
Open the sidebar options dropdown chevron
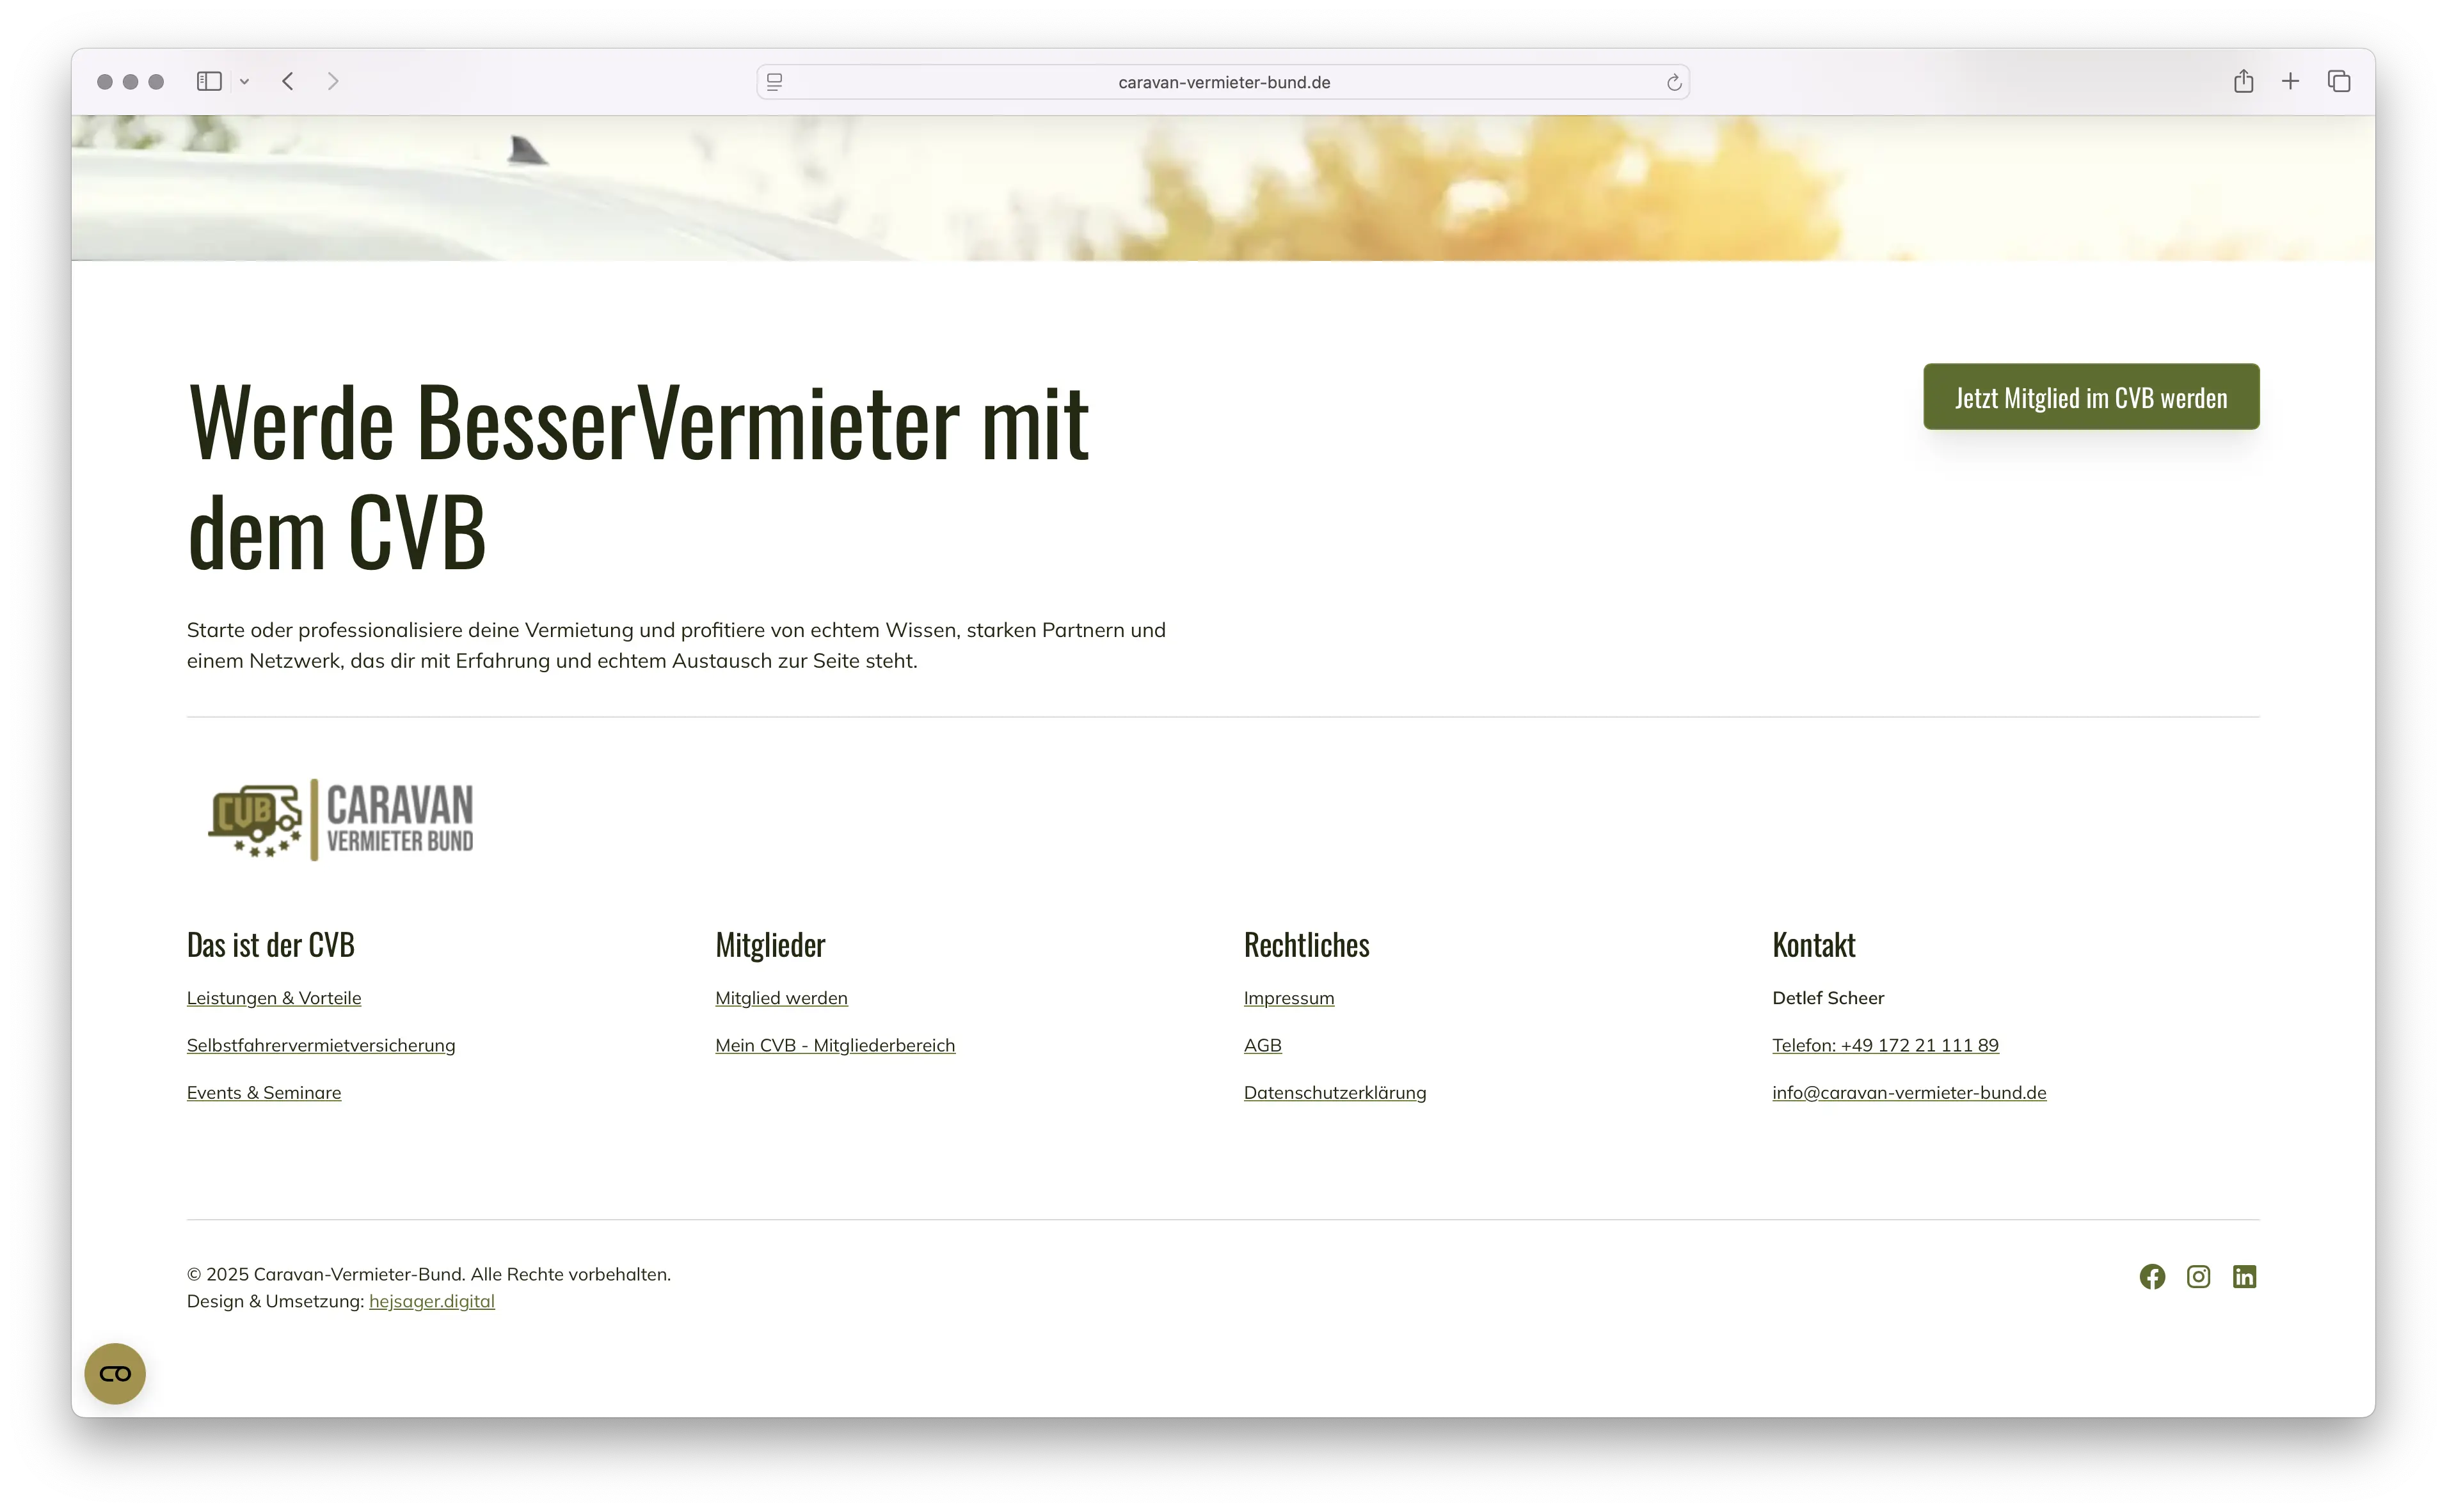tap(244, 82)
